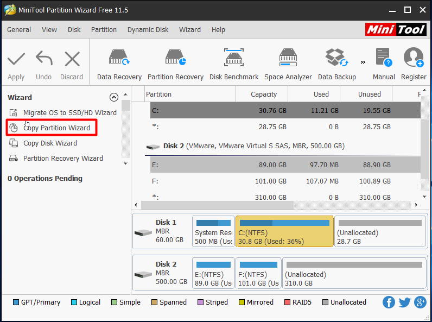Select the 28.75 GB unallocated row
Image resolution: width=432 pixels, height=322 pixels.
pyautogui.click(x=285, y=127)
